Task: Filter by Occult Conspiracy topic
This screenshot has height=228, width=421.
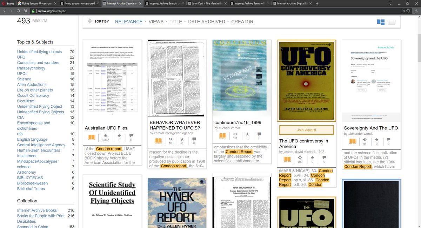Action: 33,95
